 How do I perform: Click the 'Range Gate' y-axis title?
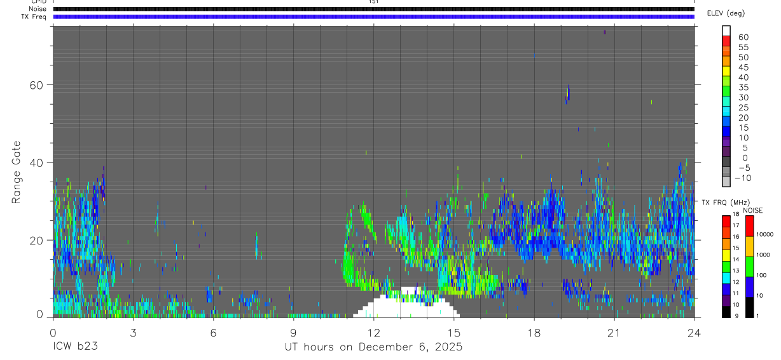click(17, 172)
